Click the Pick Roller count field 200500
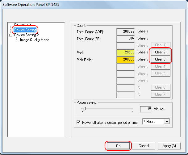 coord(126,59)
